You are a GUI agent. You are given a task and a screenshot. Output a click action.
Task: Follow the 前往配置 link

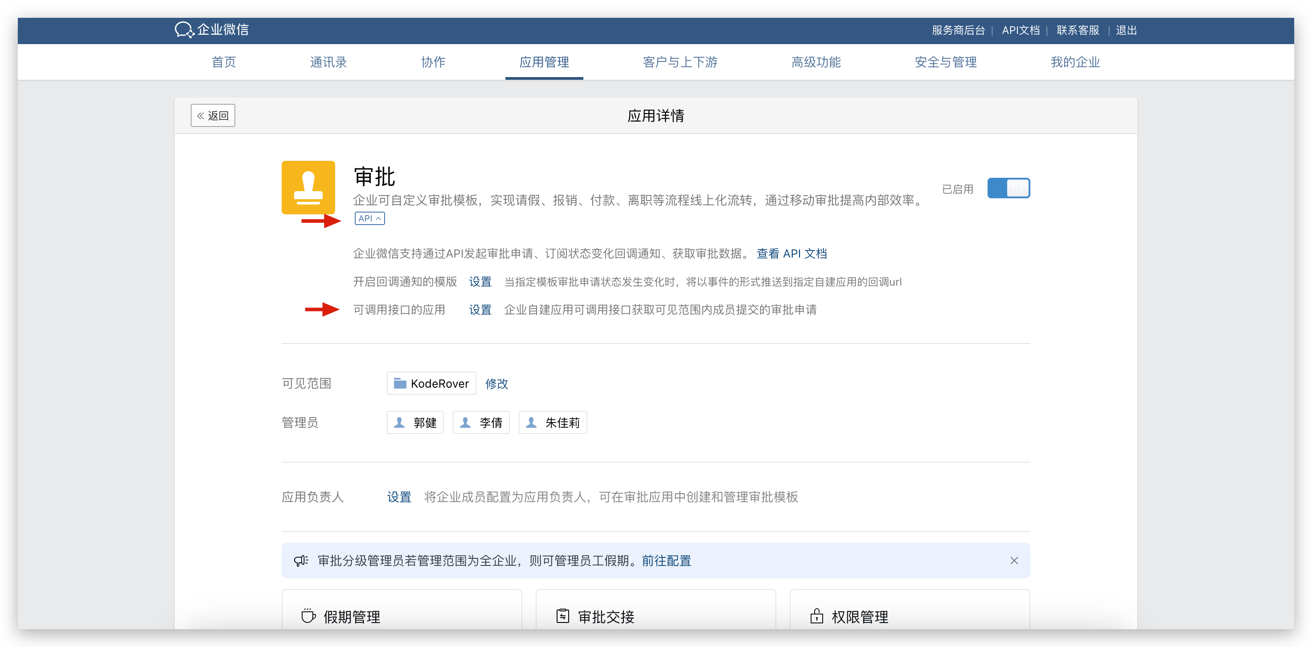point(666,561)
